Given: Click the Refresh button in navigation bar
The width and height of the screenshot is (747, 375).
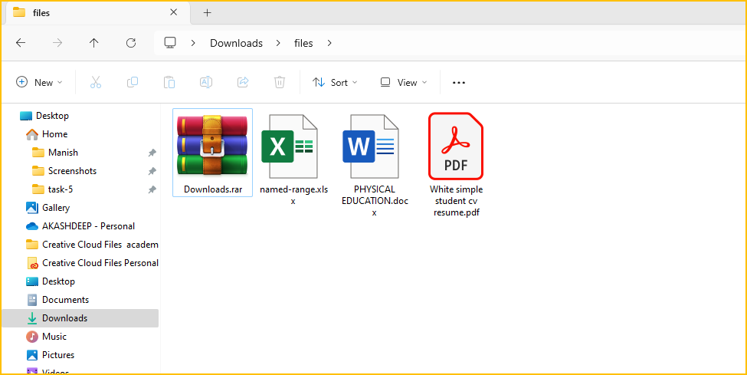Looking at the screenshot, I should (x=131, y=43).
